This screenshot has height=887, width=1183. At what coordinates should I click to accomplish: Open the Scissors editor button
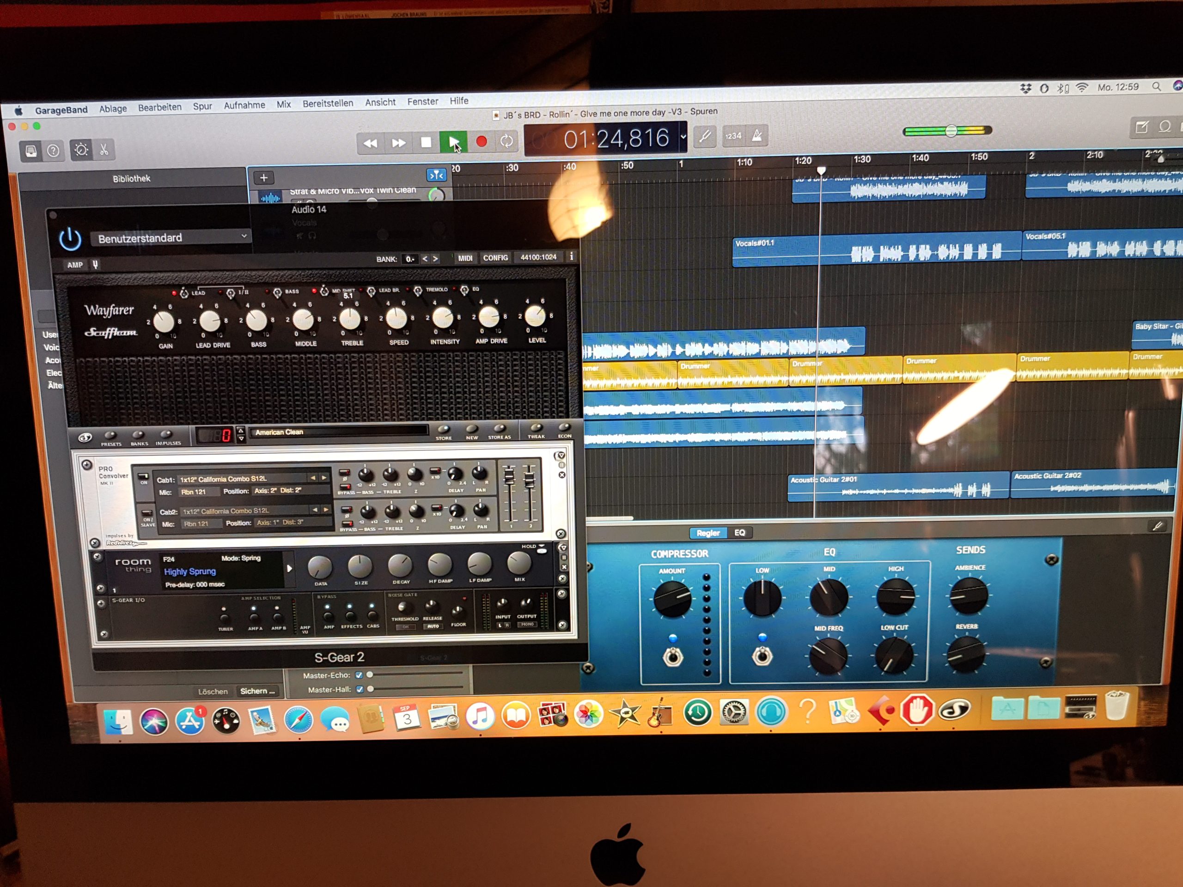[x=104, y=150]
